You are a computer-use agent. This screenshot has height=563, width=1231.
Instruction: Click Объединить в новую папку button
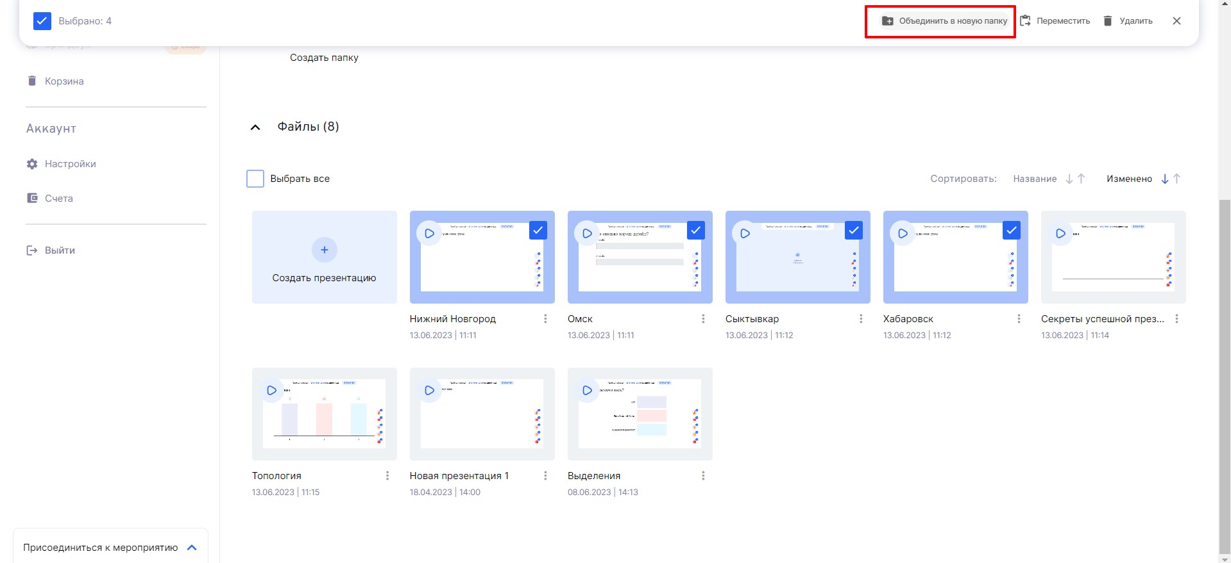945,21
